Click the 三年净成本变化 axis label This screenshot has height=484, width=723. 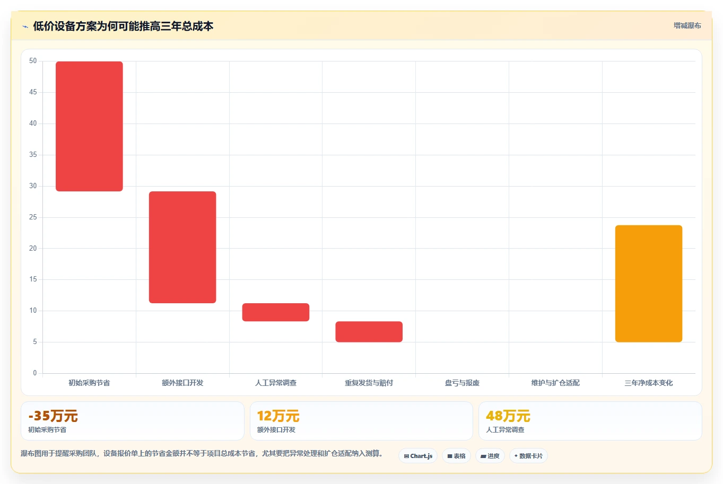(x=649, y=383)
